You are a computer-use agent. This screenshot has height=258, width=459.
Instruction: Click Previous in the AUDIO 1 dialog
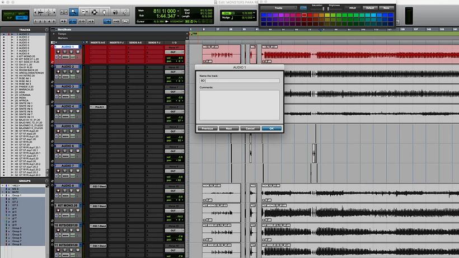[x=207, y=128]
